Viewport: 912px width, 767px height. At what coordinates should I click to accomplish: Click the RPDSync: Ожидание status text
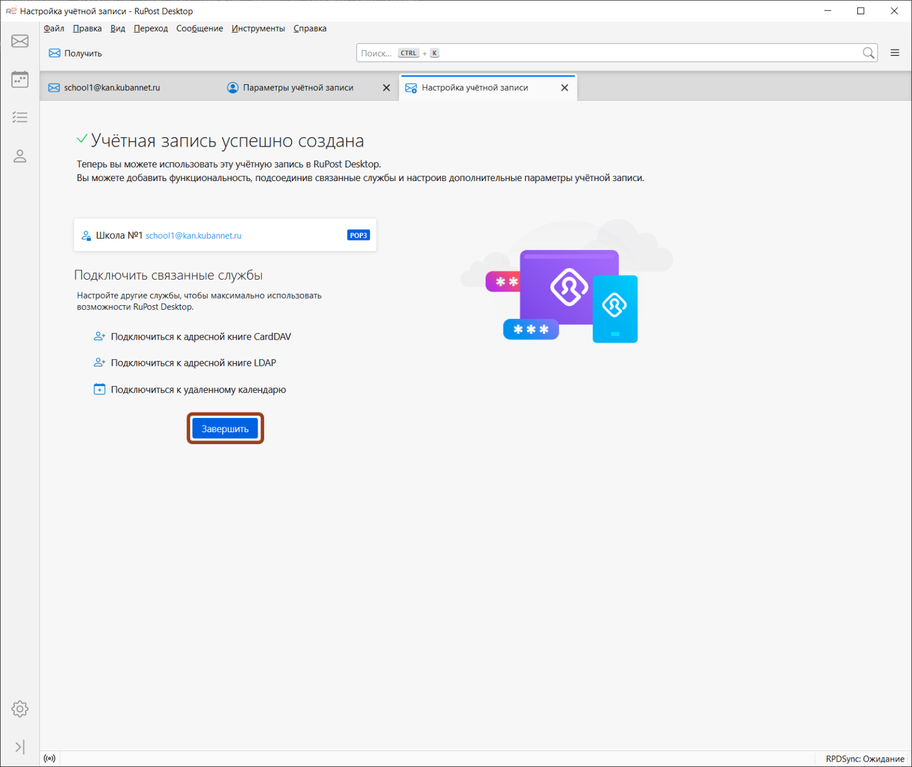865,759
